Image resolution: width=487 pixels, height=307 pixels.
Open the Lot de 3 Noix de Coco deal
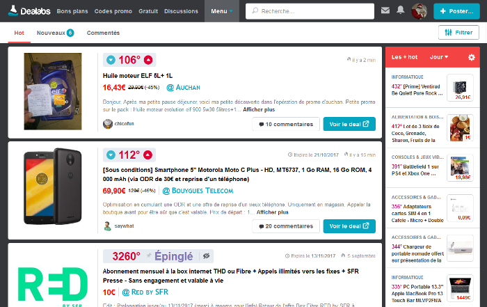point(416,133)
